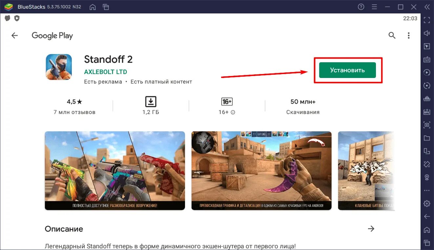Go back using the Google Play arrow
434x250 pixels.
[x=15, y=35]
